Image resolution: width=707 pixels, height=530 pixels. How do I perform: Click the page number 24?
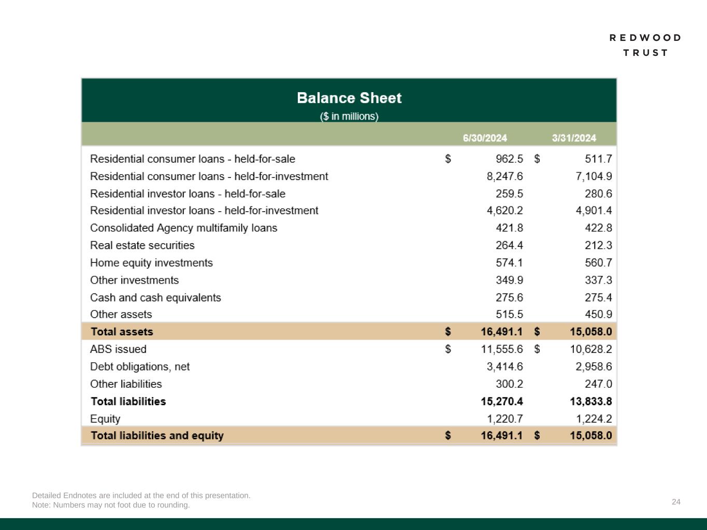pos(676,502)
